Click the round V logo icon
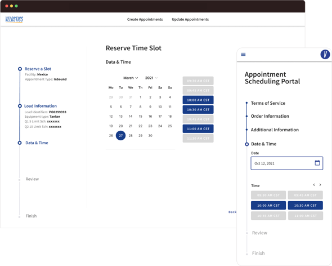The height and width of the screenshot is (266, 332). [x=325, y=54]
